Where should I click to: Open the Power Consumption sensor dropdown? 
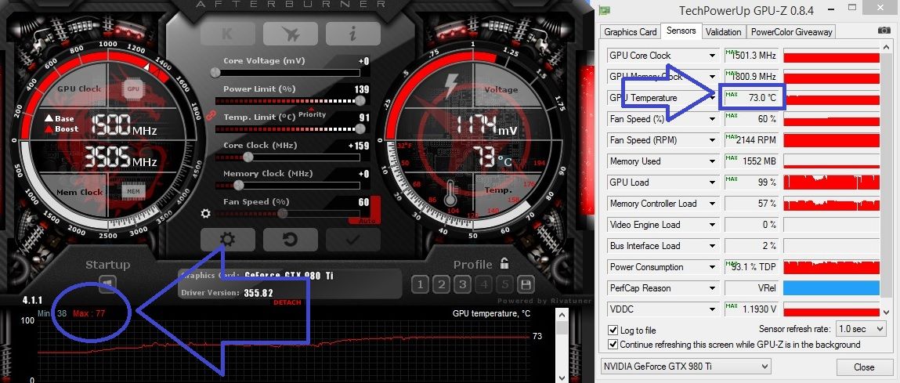[712, 267]
